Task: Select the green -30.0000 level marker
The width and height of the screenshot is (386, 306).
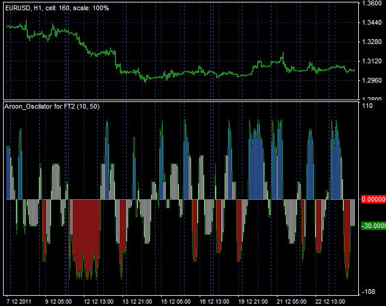Action: coord(373,226)
